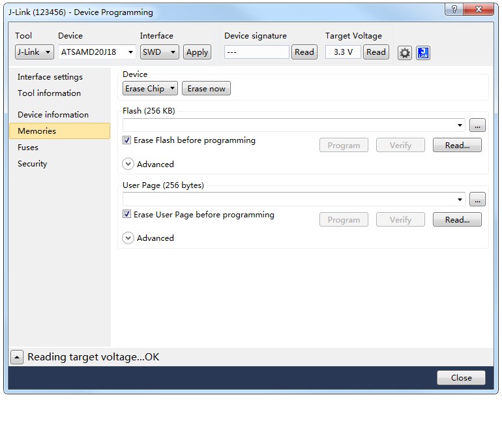Disable Erase Flash before programming
The width and height of the screenshot is (502, 425).
(127, 140)
